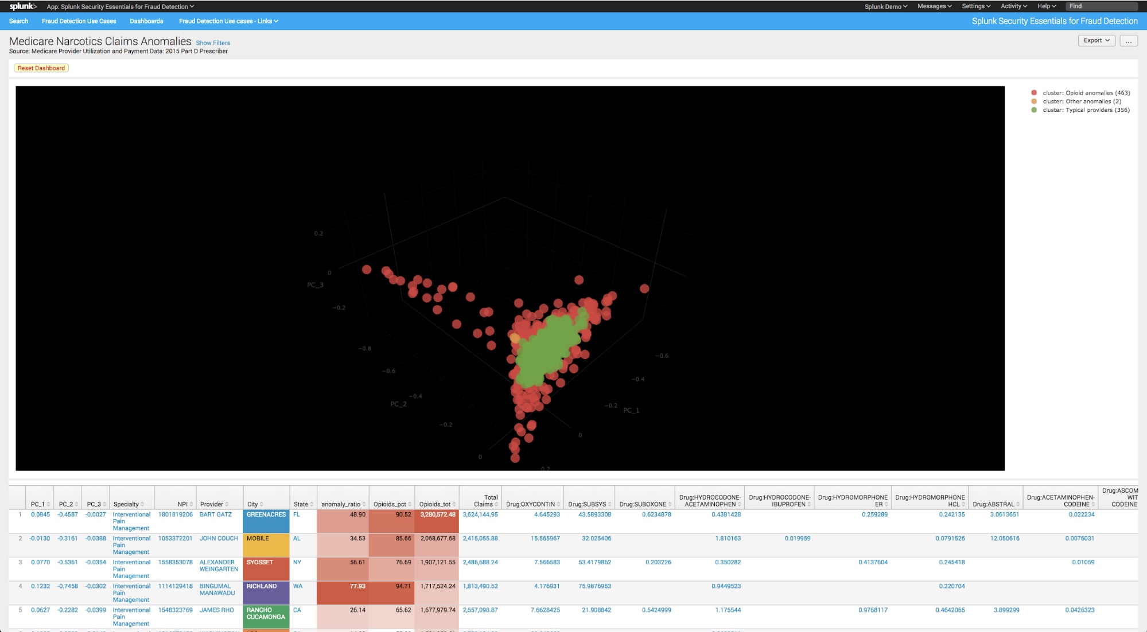Click NPI 1548323769
Viewport: 1147px width, 632px height.
tap(176, 610)
